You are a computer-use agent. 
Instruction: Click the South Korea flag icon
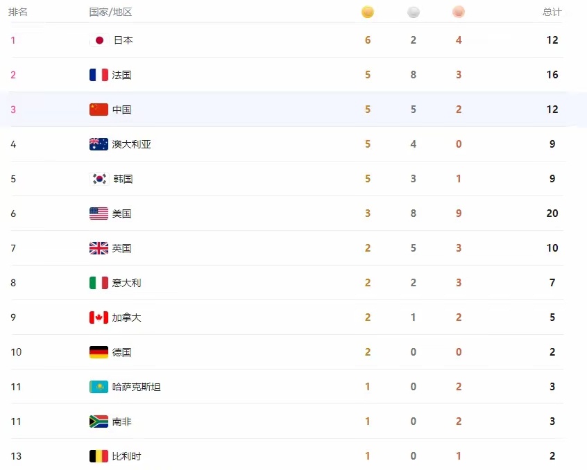coord(99,179)
